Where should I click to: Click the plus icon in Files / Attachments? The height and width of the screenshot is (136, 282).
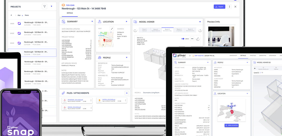pyautogui.click(x=126, y=93)
